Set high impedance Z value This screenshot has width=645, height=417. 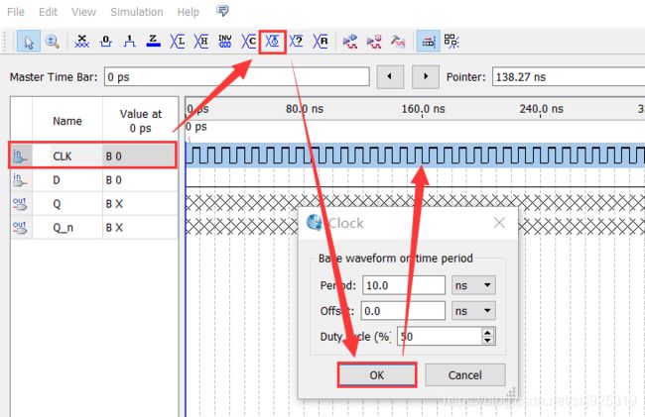pyautogui.click(x=153, y=41)
